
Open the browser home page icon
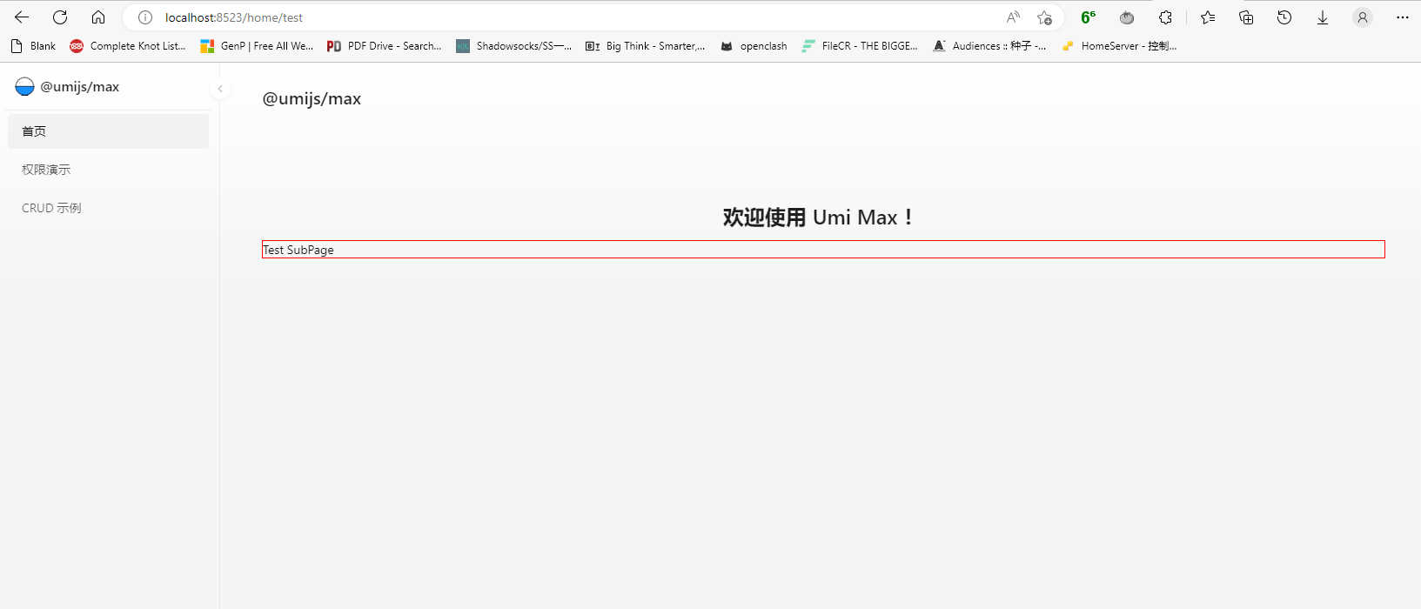[98, 17]
